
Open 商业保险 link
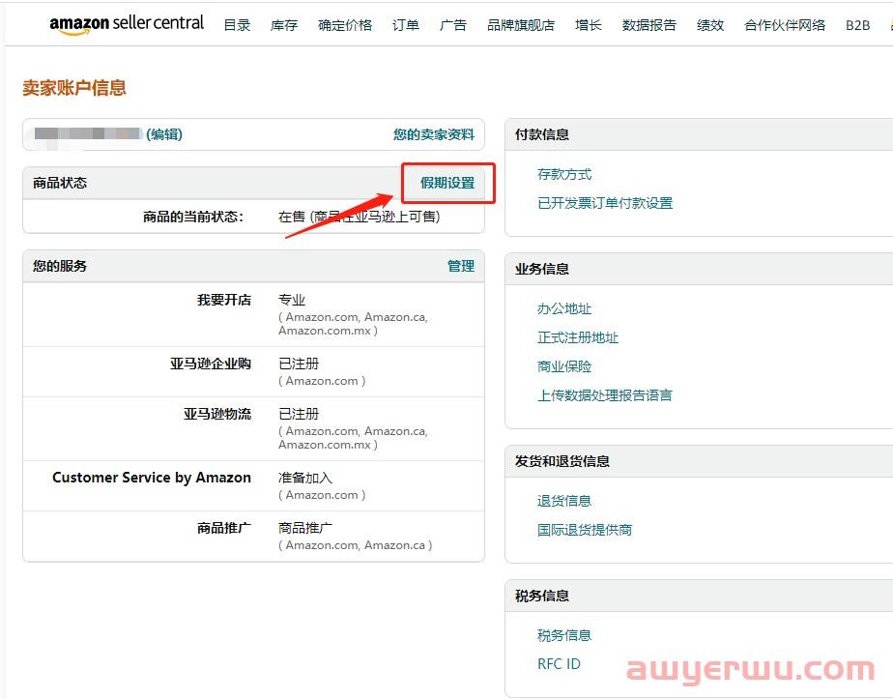[563, 366]
